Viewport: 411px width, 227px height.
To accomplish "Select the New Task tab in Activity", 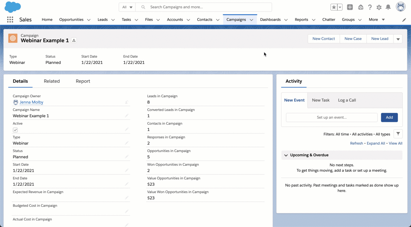I will [x=321, y=100].
